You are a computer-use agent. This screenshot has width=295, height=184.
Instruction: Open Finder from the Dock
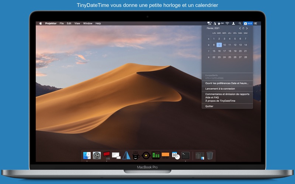pyautogui.click(x=87, y=155)
